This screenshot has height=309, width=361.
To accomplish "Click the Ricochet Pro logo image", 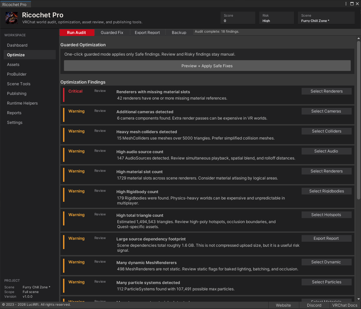I will (12, 18).
